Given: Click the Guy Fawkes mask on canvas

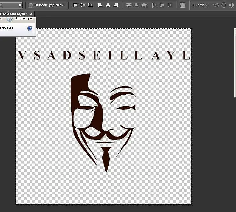Looking at the screenshot, I should coord(104,122).
